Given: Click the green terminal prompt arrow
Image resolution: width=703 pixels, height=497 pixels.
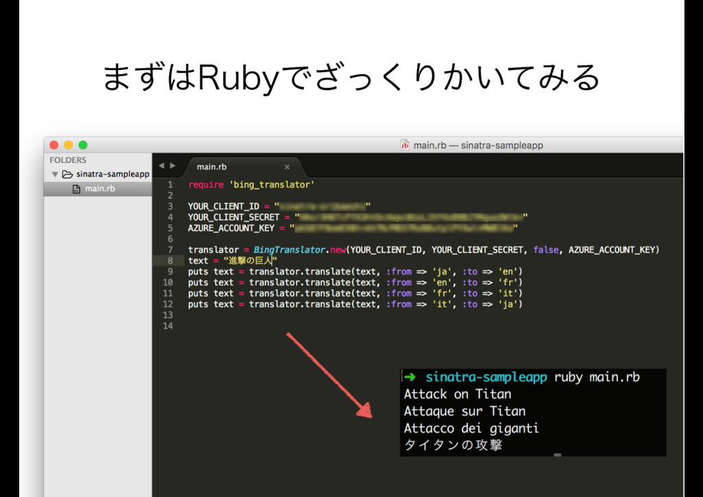Looking at the screenshot, I should tap(410, 378).
